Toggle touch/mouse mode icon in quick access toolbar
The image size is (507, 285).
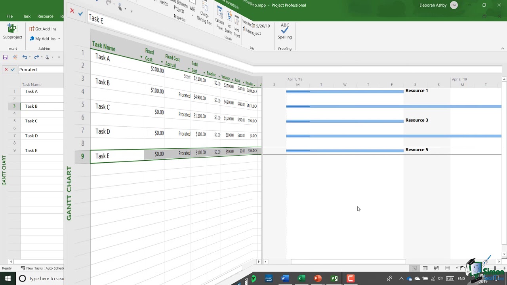47,57
